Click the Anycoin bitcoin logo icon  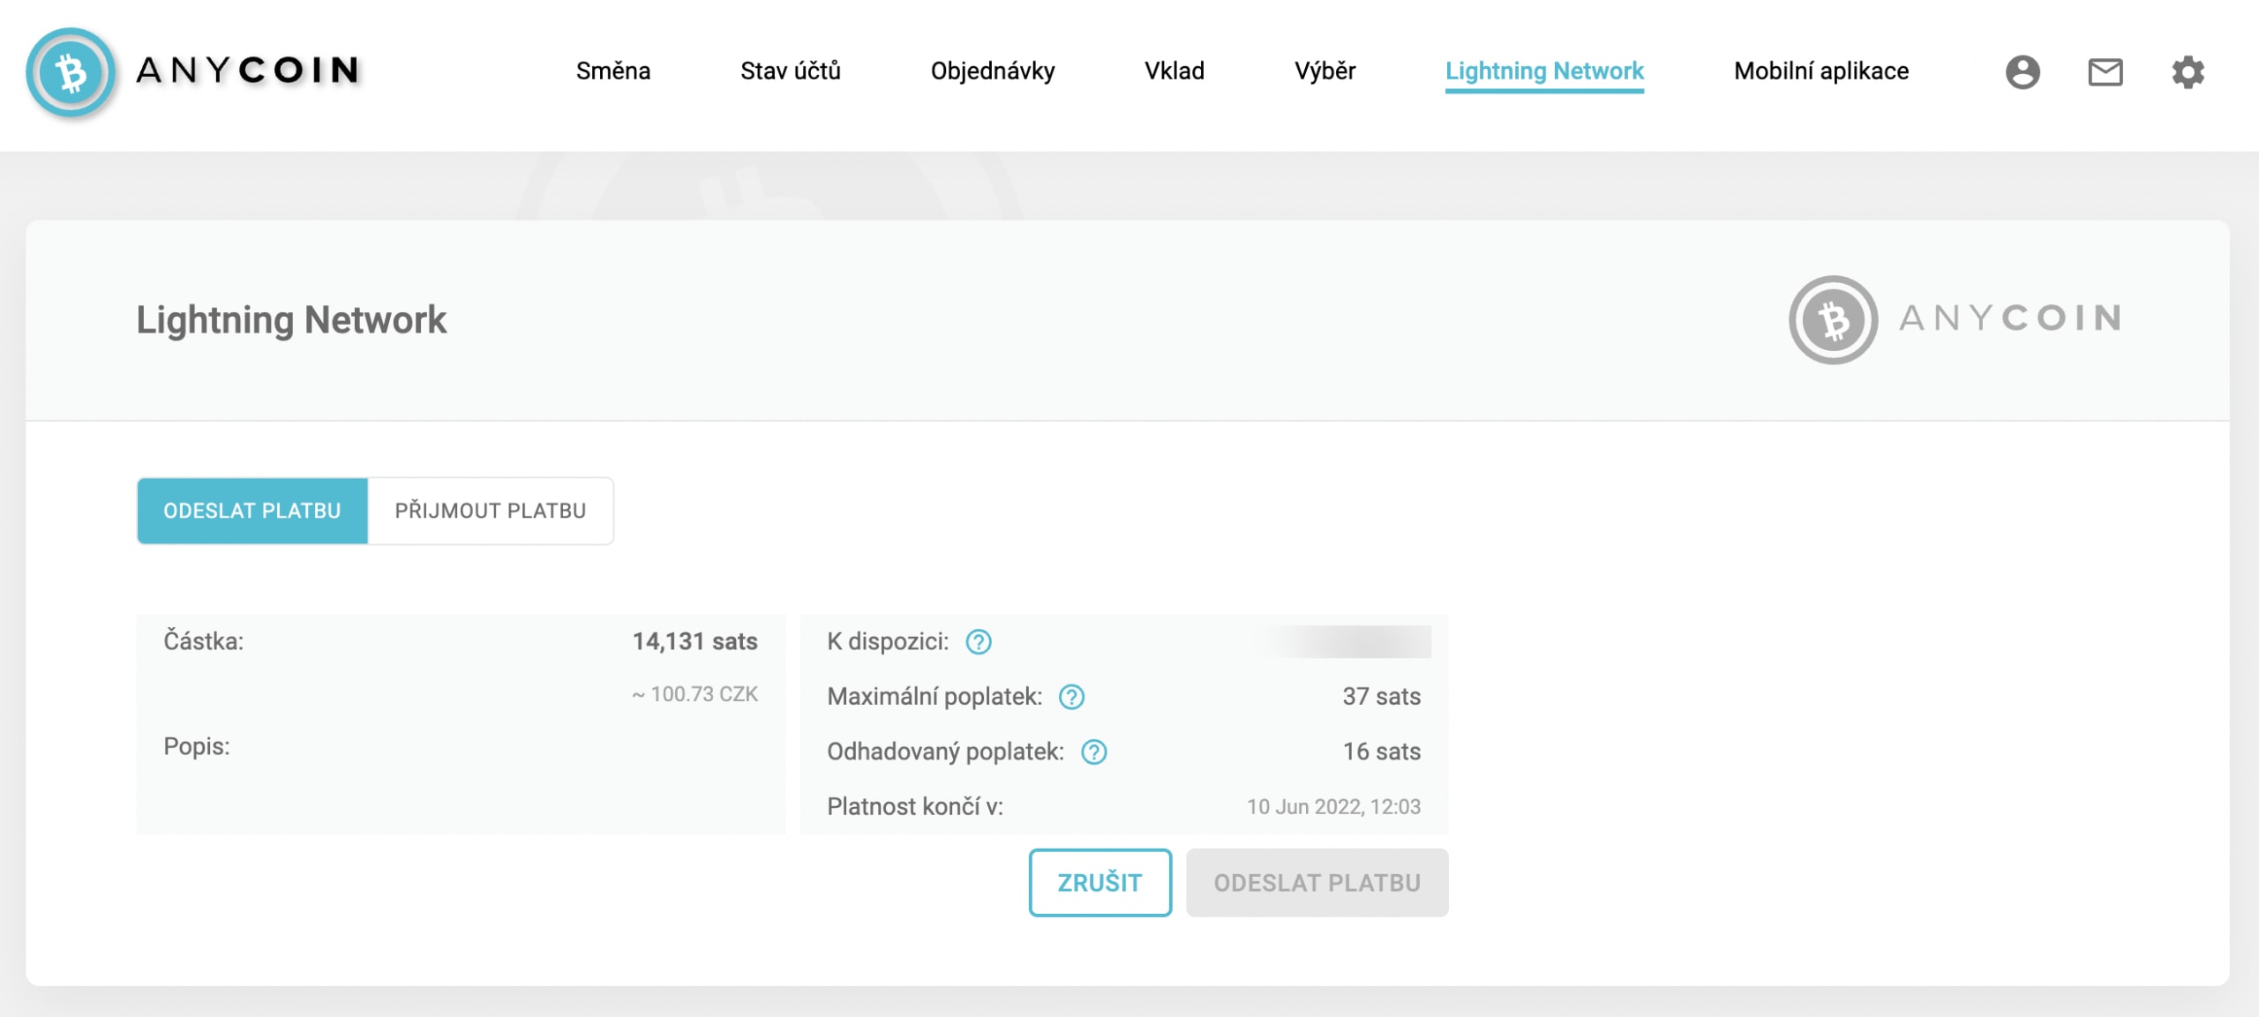[x=71, y=72]
